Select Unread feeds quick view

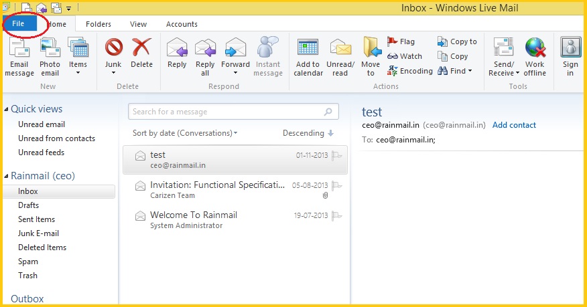(x=41, y=152)
